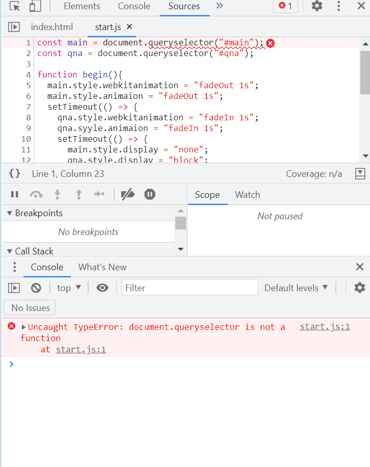Click line number 7 gutter
Screen dimensions: 370x467
28,107
